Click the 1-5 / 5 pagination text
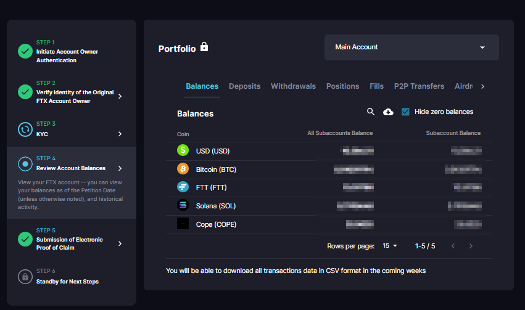Viewport: 525px width, 310px height. (x=425, y=246)
